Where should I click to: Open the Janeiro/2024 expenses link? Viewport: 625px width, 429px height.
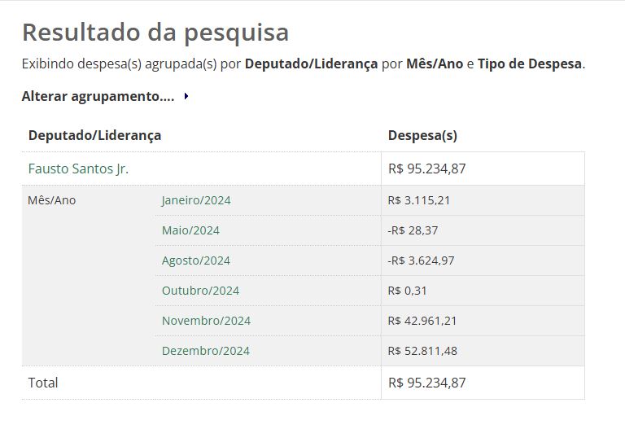coord(195,200)
